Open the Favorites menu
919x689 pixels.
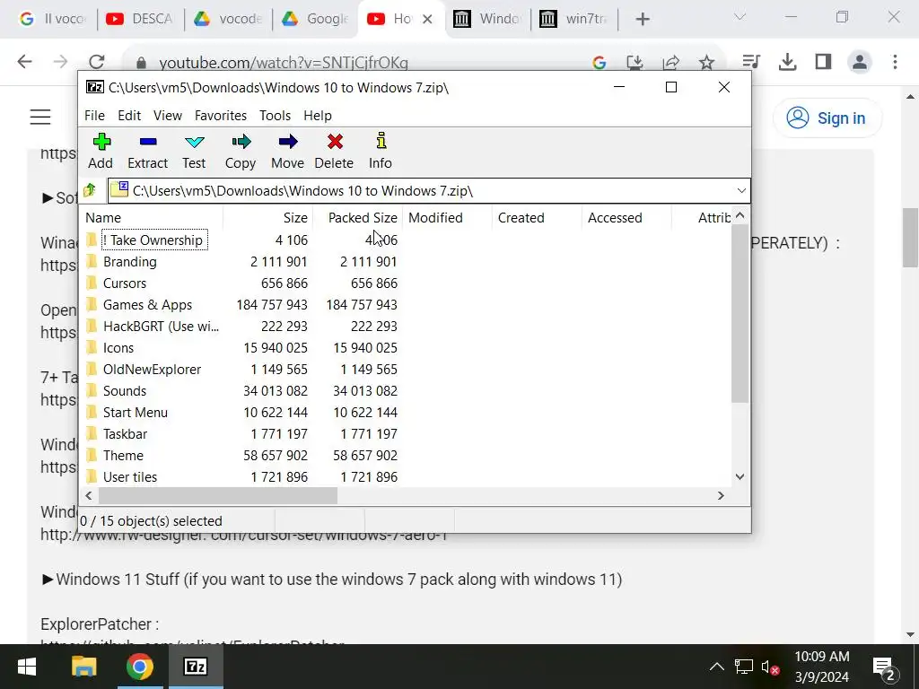(x=221, y=116)
